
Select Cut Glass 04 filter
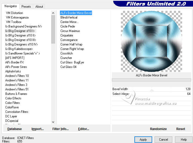coord(68,67)
